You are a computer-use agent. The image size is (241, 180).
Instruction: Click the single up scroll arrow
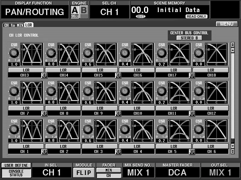click(233, 50)
